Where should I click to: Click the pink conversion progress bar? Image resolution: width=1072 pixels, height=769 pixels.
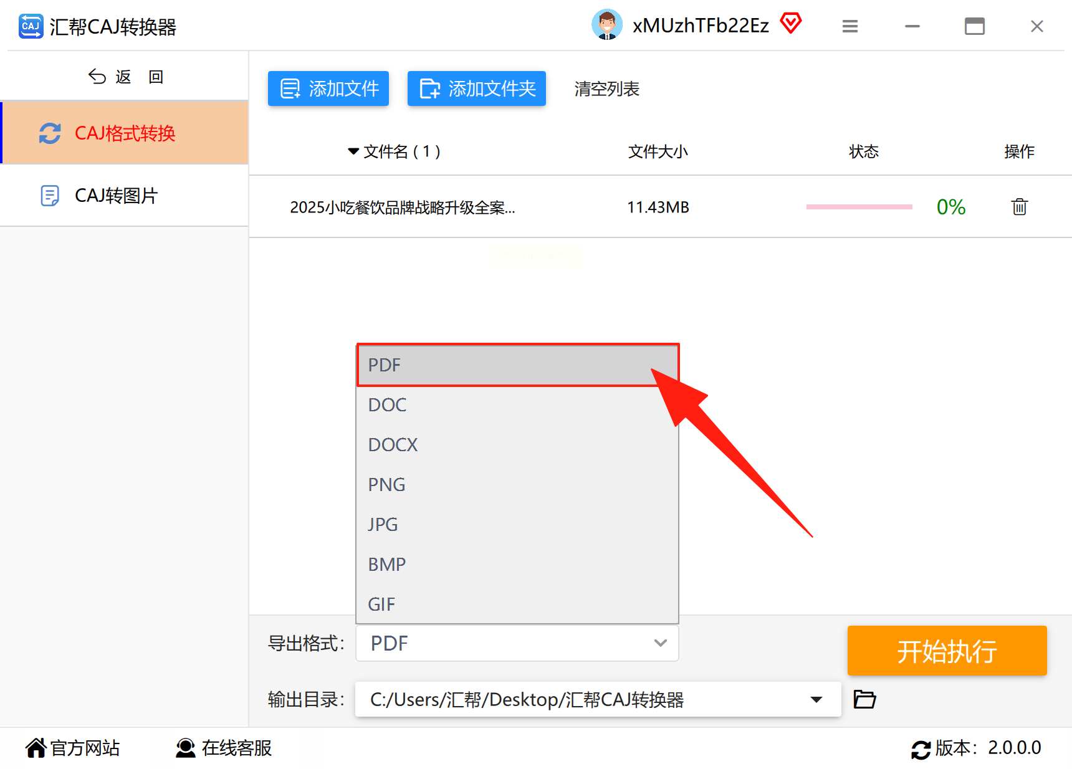[x=859, y=207]
